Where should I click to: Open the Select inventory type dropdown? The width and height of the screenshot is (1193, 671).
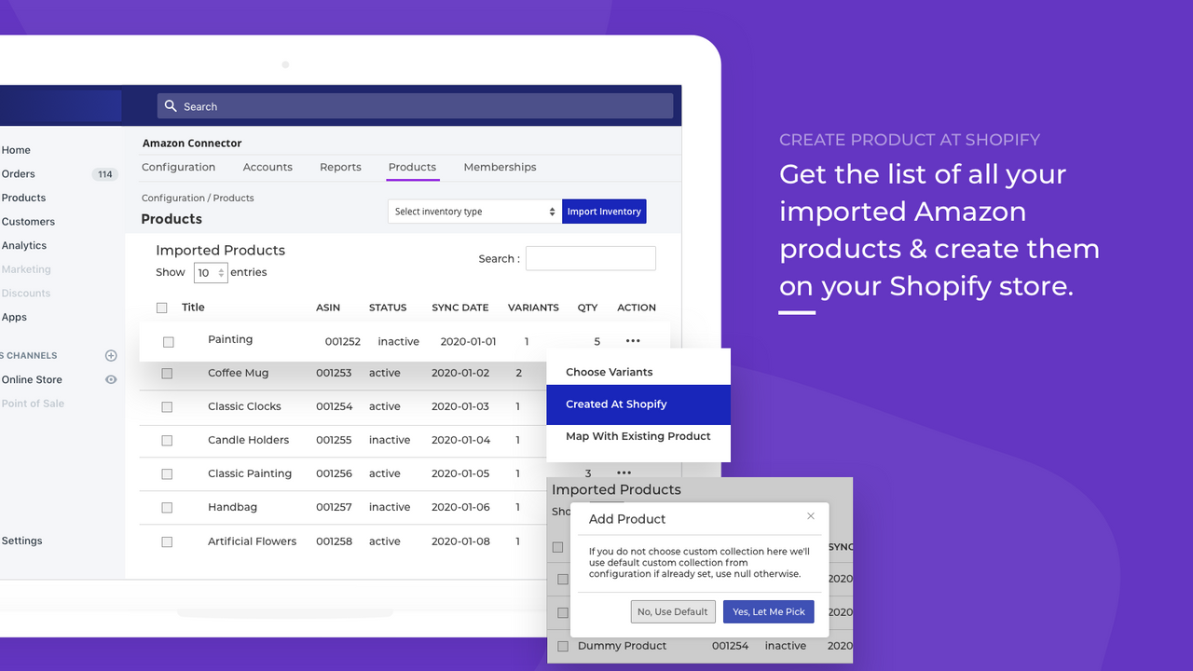(475, 212)
